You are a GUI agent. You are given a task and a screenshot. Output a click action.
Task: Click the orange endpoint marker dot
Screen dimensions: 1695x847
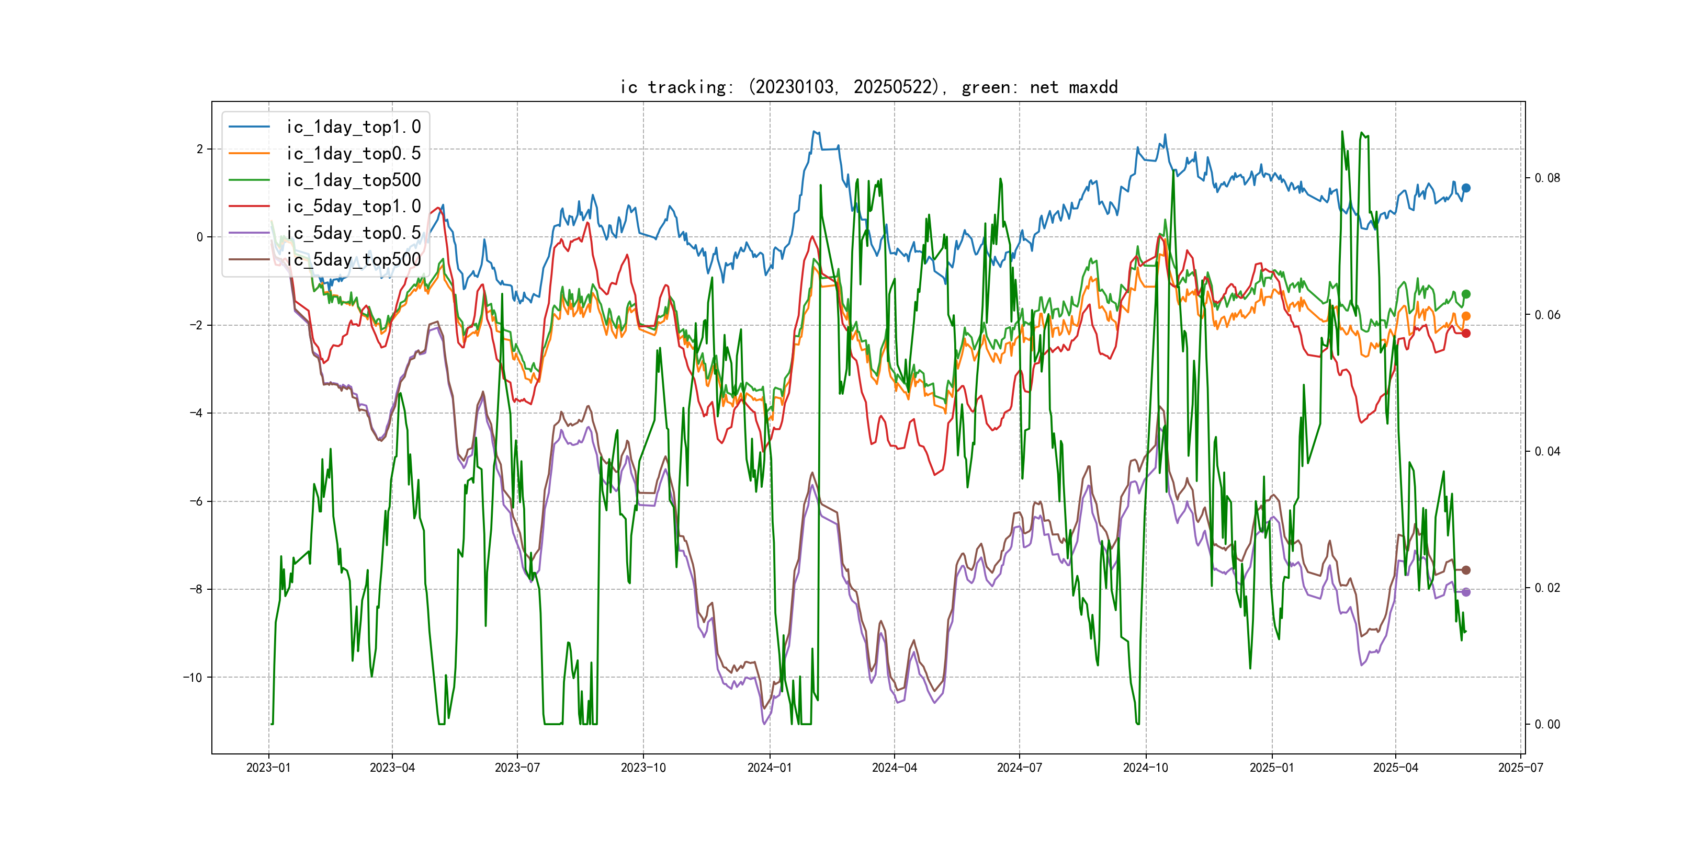tap(1466, 316)
